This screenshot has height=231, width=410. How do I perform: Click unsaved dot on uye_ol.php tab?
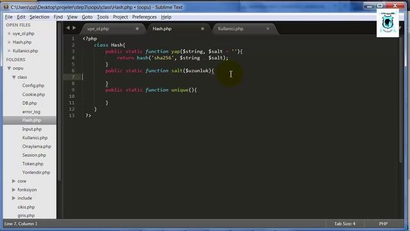coord(137,28)
